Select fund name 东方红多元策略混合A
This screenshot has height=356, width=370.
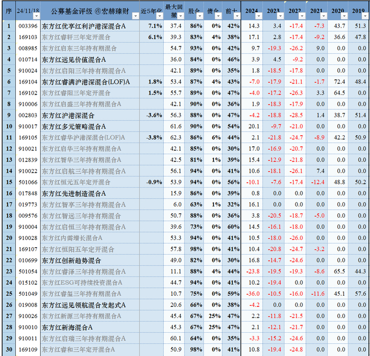(74, 127)
